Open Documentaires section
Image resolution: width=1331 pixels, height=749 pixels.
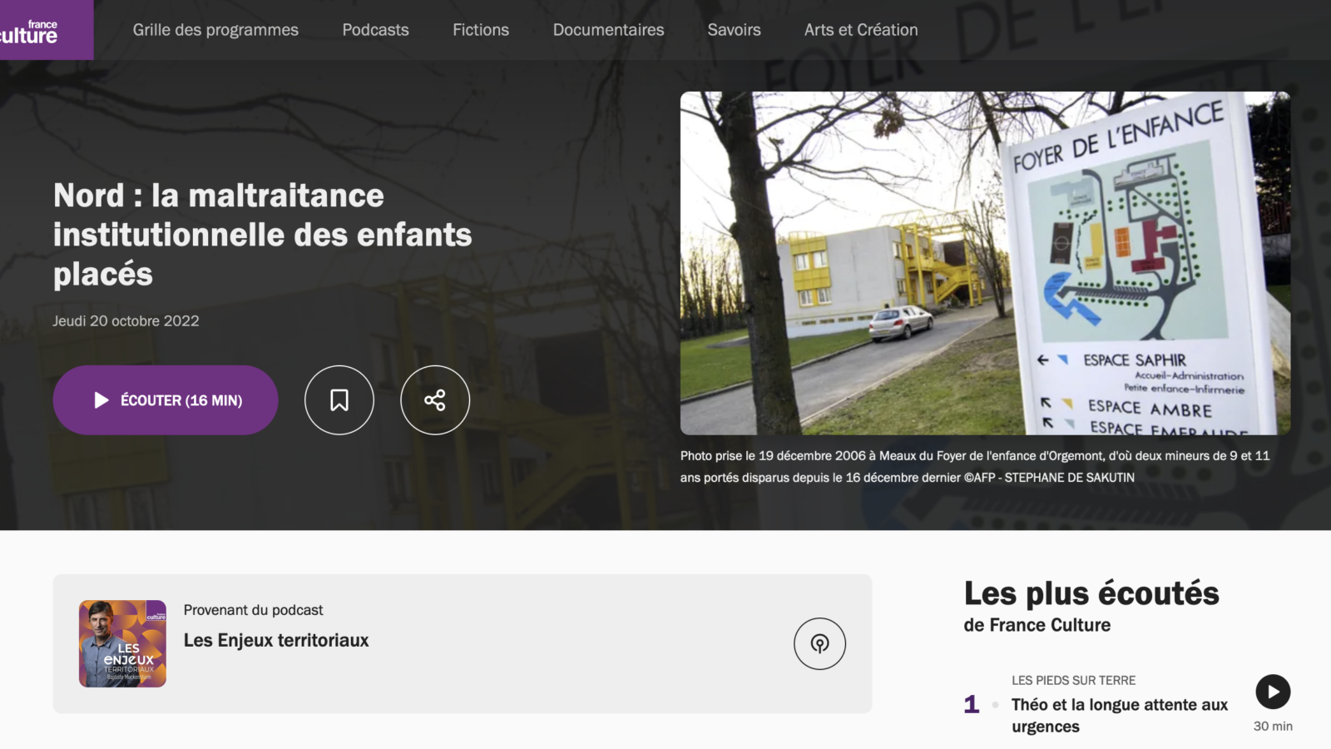pyautogui.click(x=608, y=30)
